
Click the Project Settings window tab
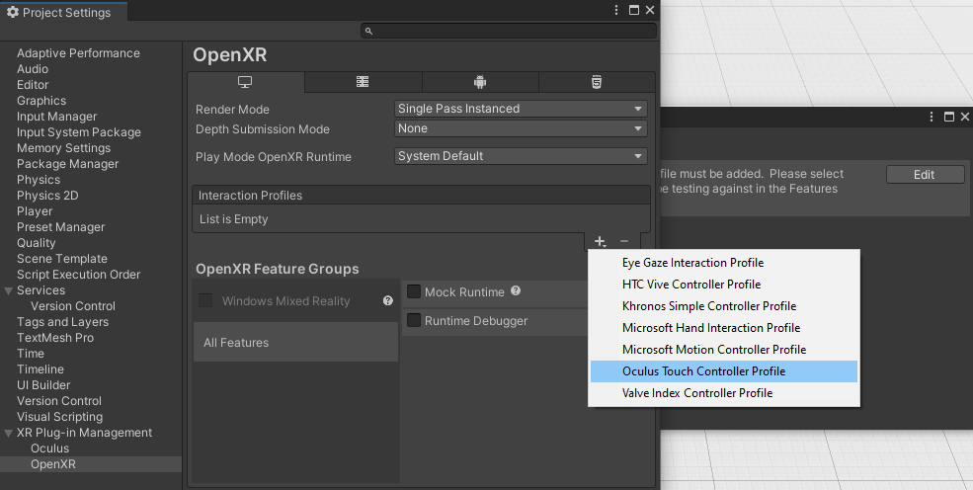click(x=64, y=12)
